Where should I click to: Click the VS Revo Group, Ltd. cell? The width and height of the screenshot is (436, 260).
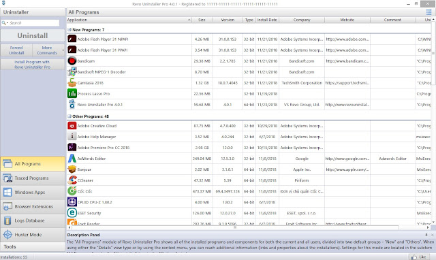tap(302, 105)
